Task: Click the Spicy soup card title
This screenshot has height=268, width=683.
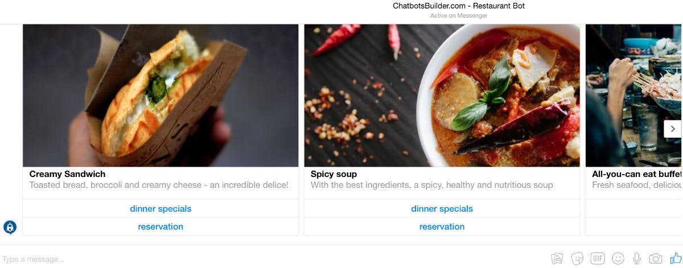Action: point(334,174)
